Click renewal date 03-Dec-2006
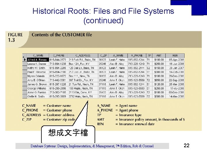The height and width of the screenshot is (155, 207). point(176,92)
